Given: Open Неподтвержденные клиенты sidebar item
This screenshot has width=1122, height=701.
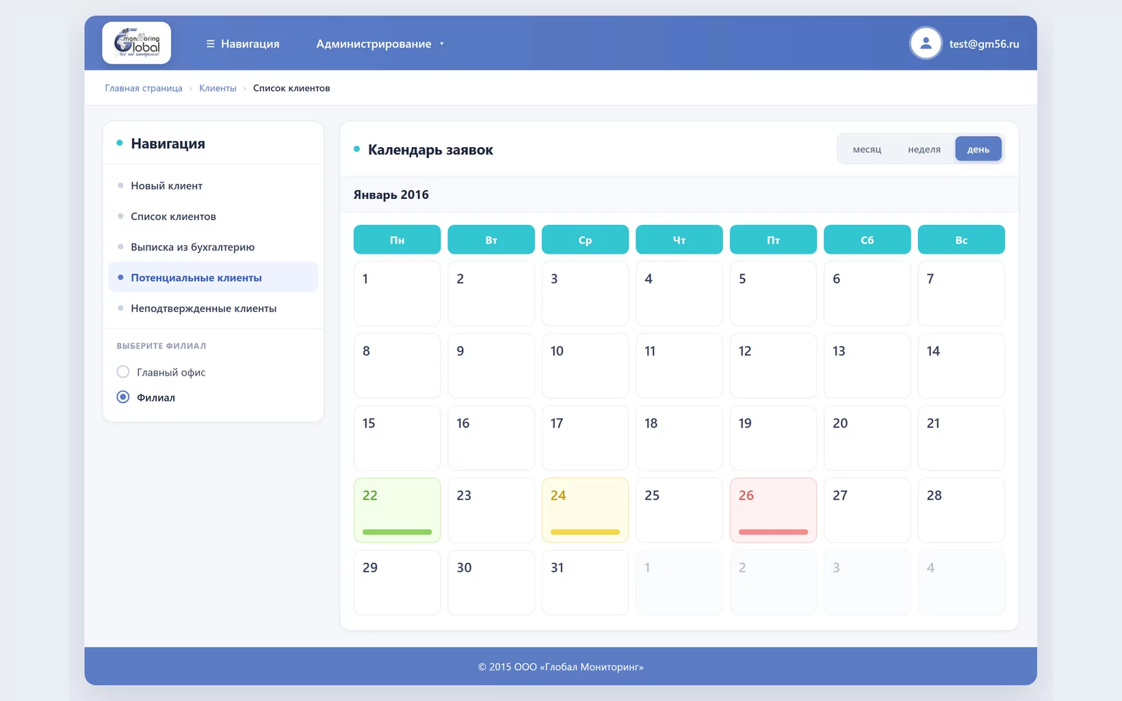Looking at the screenshot, I should pyautogui.click(x=213, y=308).
